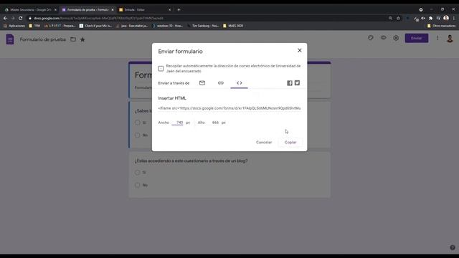Open the MAES 2020 bookmark folder
This screenshot has height=258, width=459.
[x=233, y=26]
